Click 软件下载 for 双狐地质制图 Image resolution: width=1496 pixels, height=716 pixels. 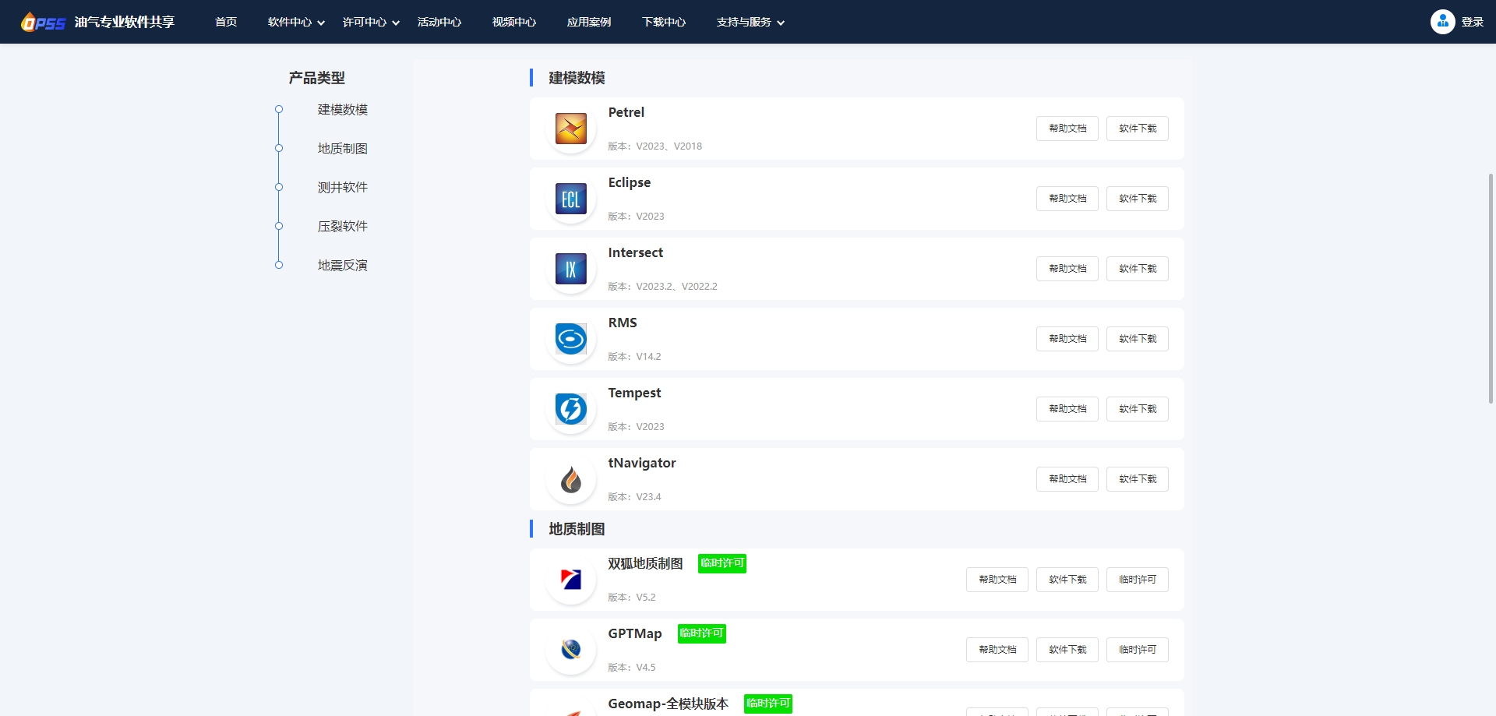click(x=1067, y=580)
